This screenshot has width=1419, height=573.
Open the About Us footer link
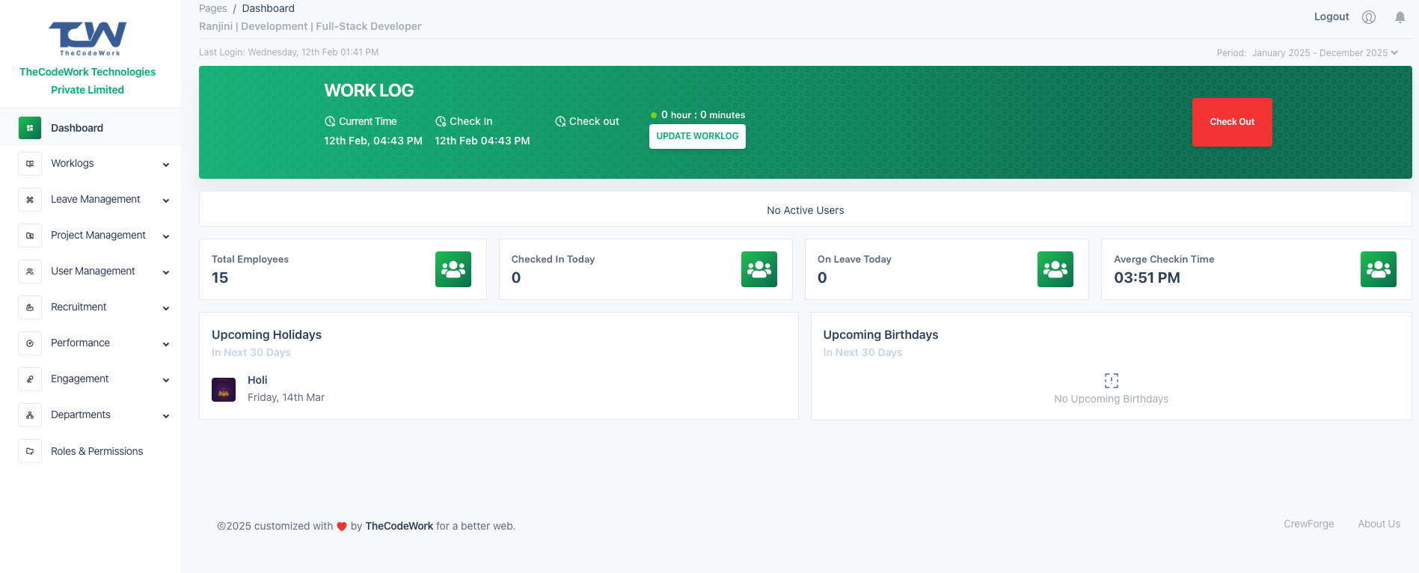[x=1379, y=524]
